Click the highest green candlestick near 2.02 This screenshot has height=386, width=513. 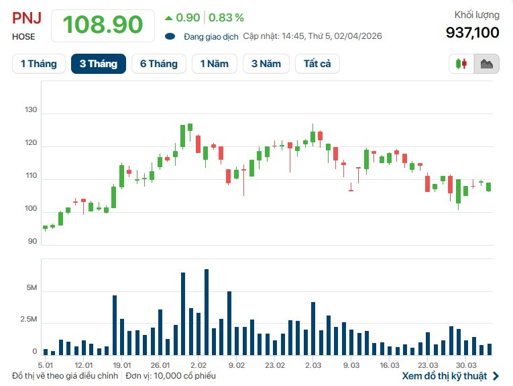click(190, 127)
